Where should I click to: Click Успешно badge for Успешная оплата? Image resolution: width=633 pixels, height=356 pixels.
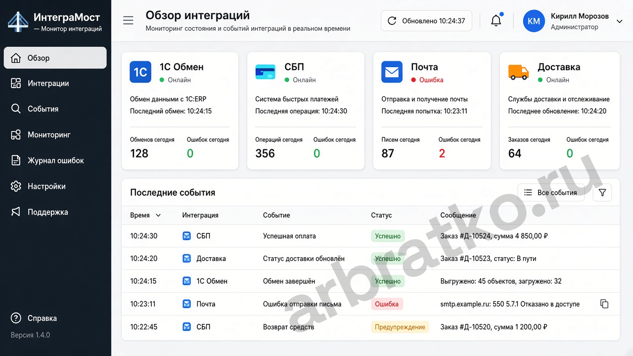pyautogui.click(x=388, y=236)
